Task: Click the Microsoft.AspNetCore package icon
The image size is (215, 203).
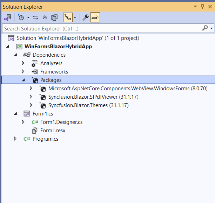Action: point(43,89)
